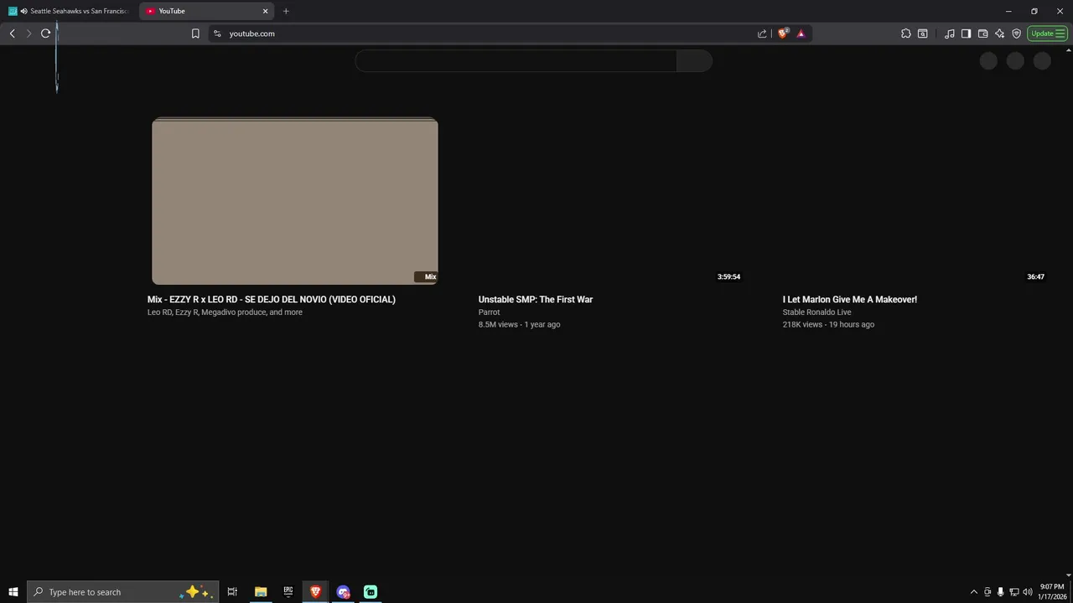Open the network icon in system tray

[x=1013, y=592]
